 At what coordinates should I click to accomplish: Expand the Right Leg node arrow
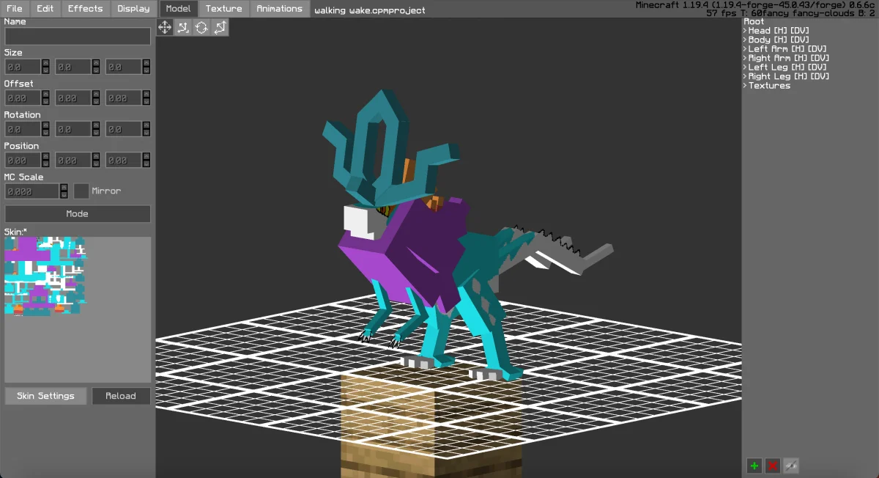click(746, 76)
